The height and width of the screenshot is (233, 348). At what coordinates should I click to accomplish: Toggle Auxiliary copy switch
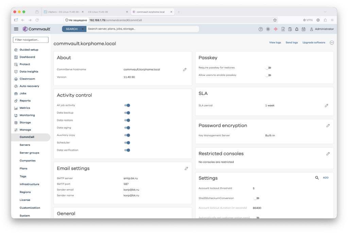pyautogui.click(x=127, y=135)
